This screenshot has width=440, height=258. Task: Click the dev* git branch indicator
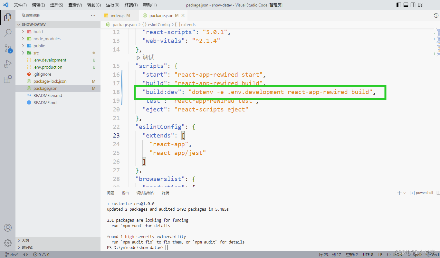12,254
